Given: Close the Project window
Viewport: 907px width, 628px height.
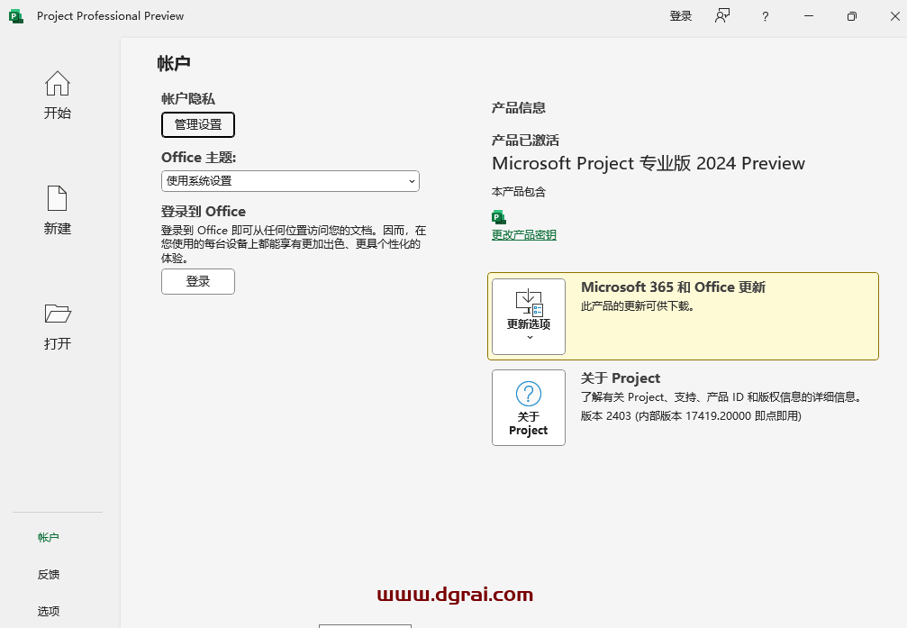Looking at the screenshot, I should (x=895, y=16).
